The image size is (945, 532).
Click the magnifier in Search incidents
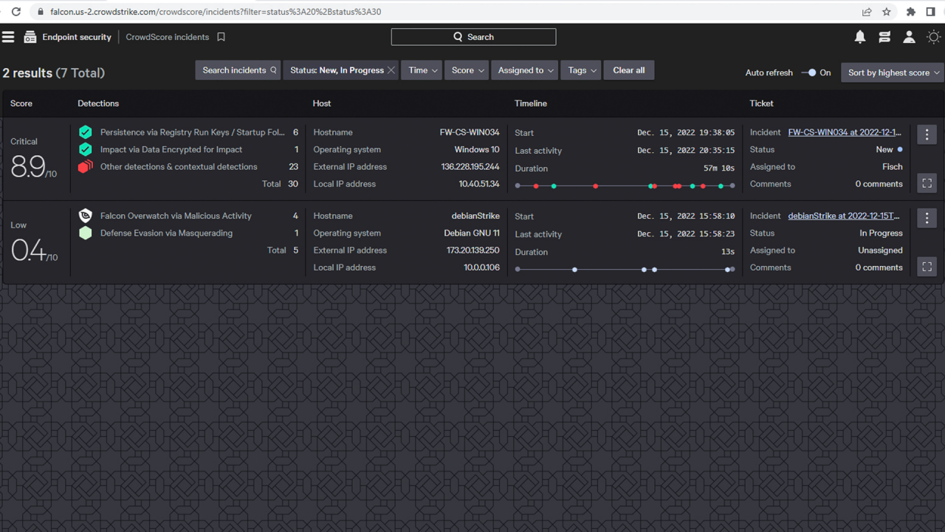273,70
